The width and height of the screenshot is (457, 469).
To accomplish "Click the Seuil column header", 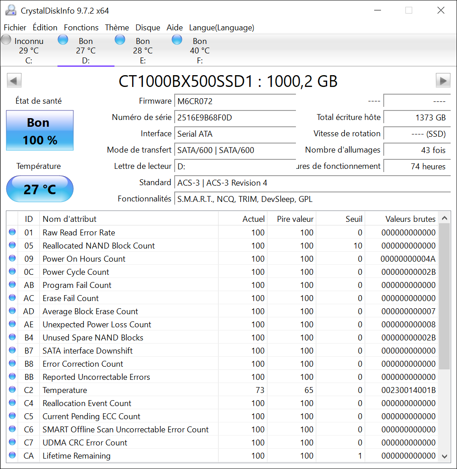I will 340,219.
